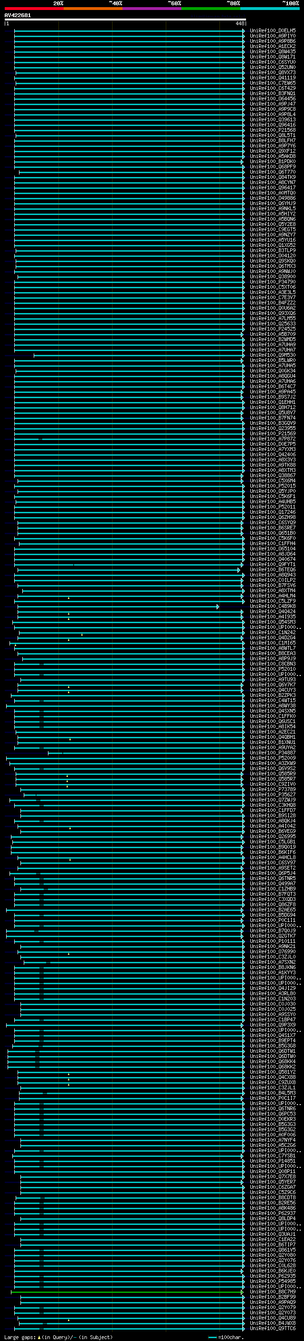
Task: Select the UniRef100_P52010 label
Action: [x=273, y=669]
